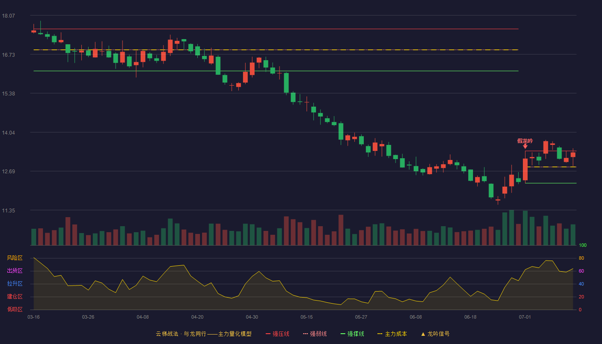Click the 60 indicator scale label
The width and height of the screenshot is (602, 344).
coord(581,271)
